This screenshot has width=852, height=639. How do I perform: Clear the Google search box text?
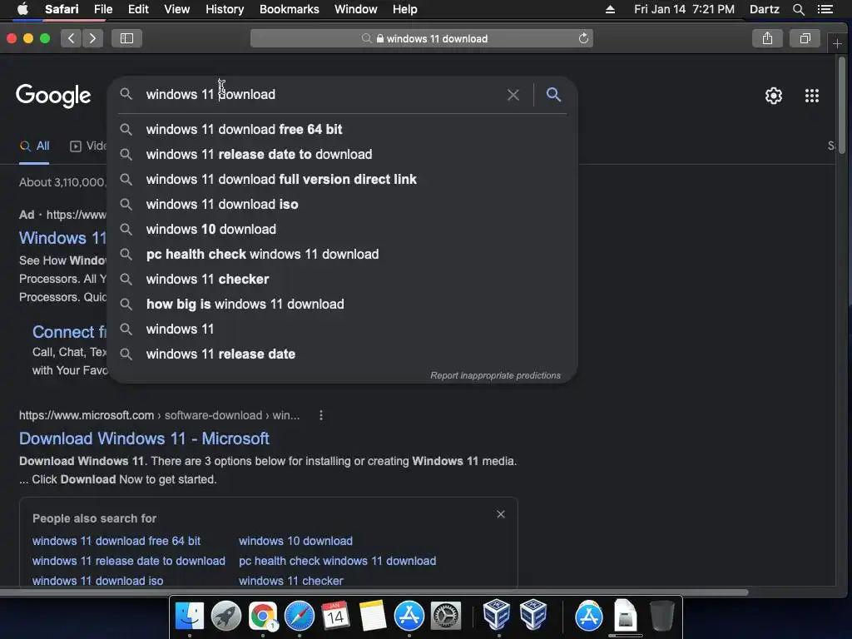click(x=513, y=95)
